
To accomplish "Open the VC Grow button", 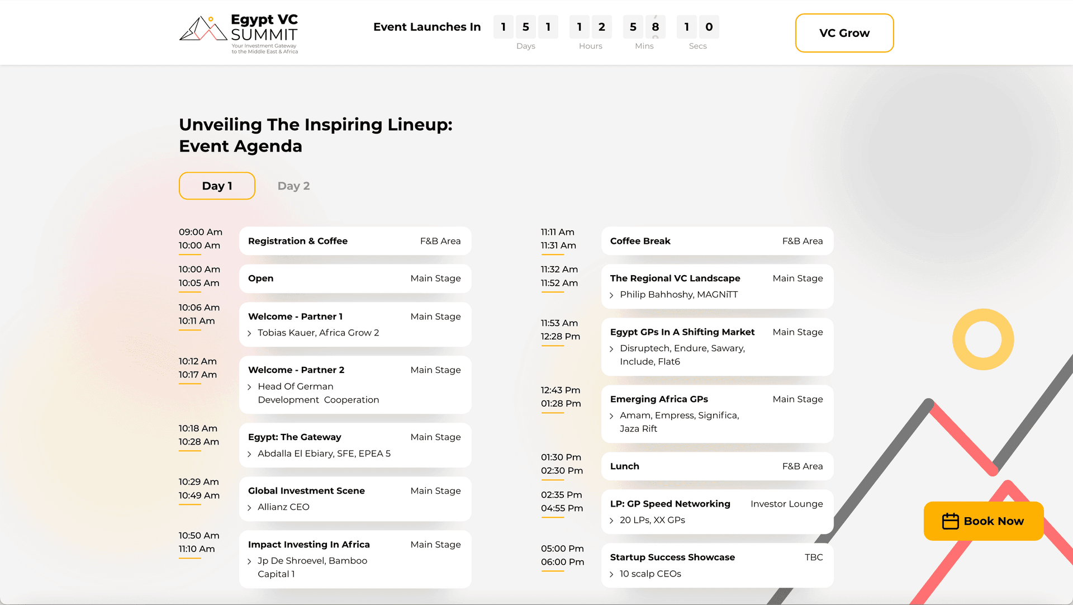I will (844, 33).
